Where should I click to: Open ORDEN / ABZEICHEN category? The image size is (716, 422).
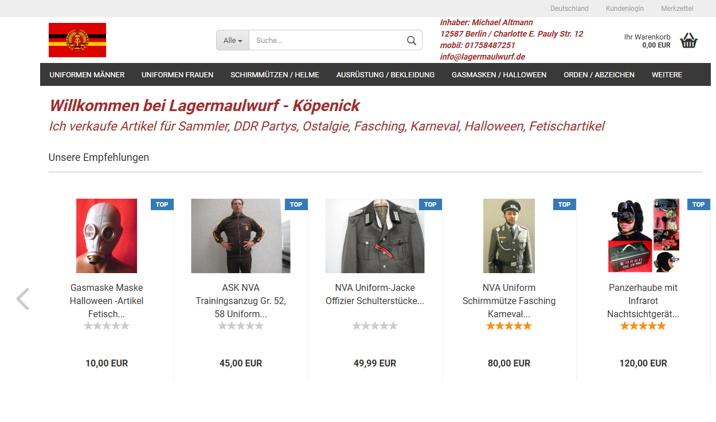tap(598, 74)
